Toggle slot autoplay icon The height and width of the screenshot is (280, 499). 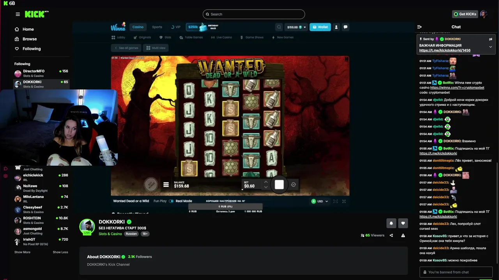pyautogui.click(x=294, y=185)
